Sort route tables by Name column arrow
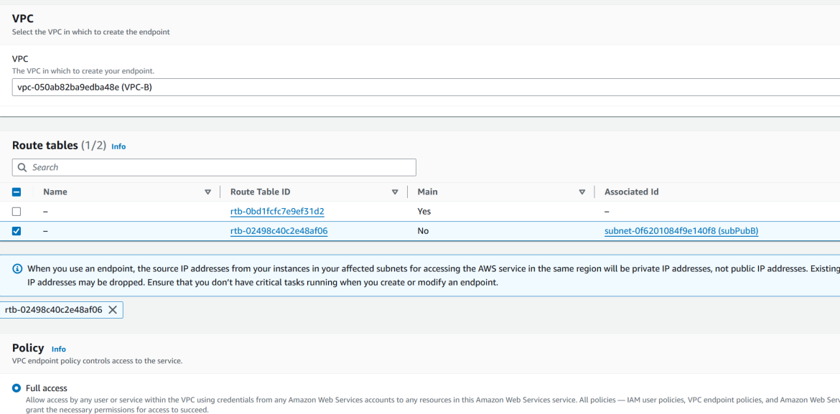This screenshot has width=840, height=414. (x=208, y=192)
